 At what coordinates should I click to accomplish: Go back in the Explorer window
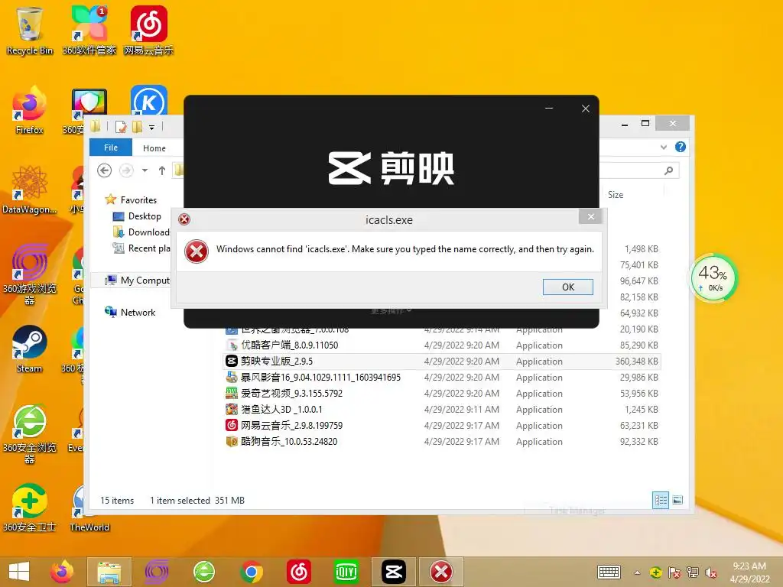point(104,170)
